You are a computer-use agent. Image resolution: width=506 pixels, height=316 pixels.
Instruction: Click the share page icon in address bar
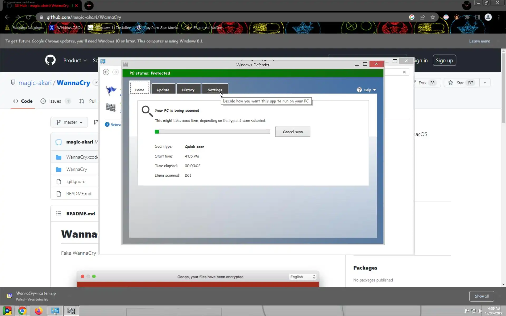pos(422,17)
